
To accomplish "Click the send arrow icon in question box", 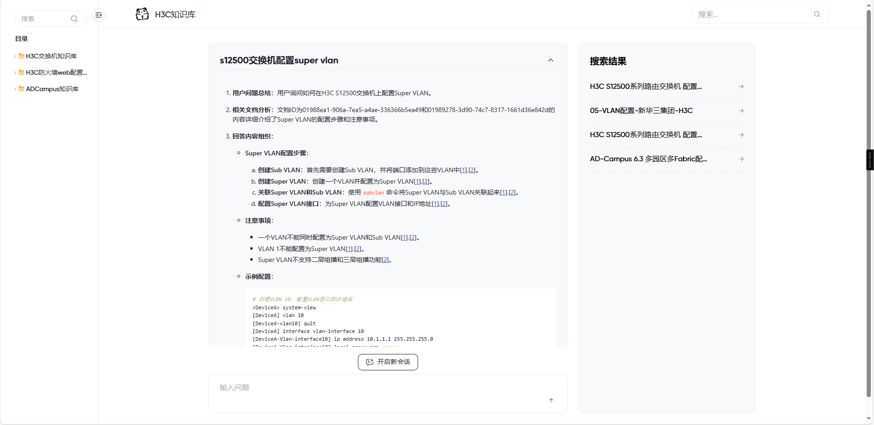I will (x=551, y=400).
